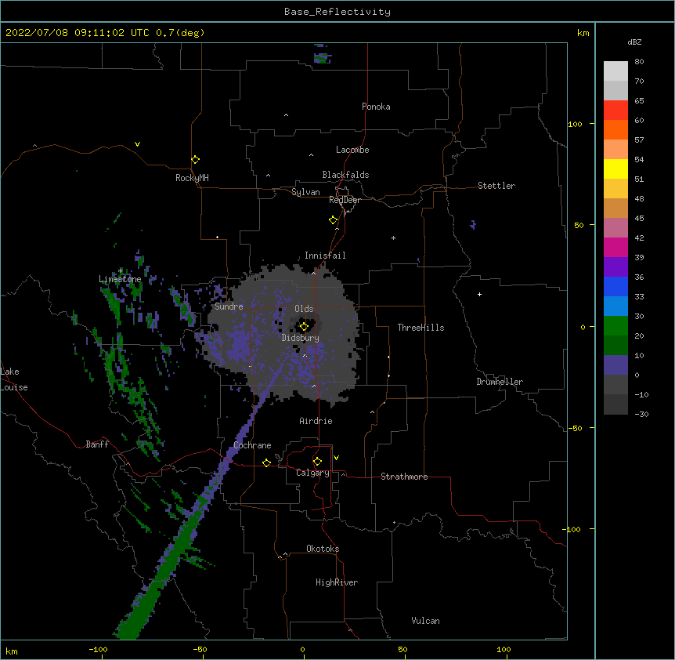
Task: Click the 80 value on the dBZ scale
Action: pos(639,62)
